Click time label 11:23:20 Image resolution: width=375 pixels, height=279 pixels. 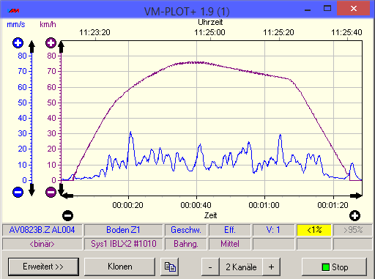pyautogui.click(x=94, y=32)
